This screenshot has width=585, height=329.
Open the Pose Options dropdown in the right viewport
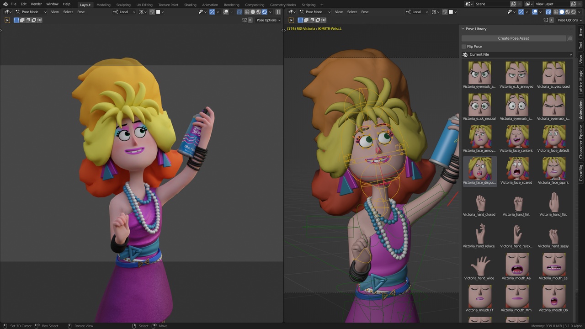[x=569, y=20]
